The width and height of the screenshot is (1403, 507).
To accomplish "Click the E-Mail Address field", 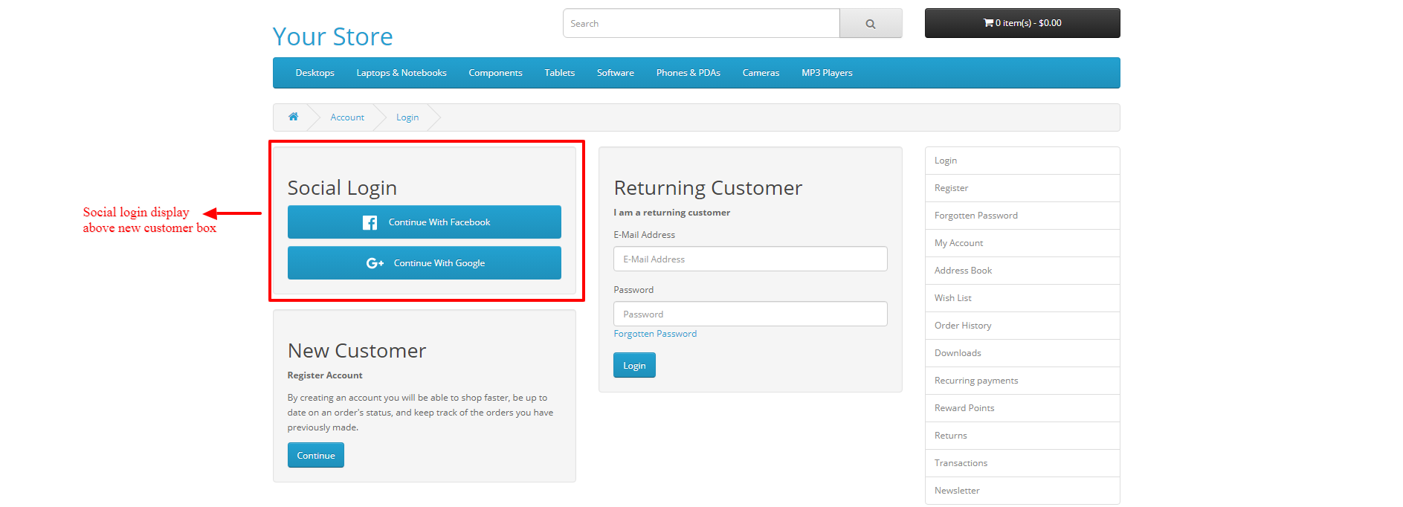I will [x=749, y=259].
